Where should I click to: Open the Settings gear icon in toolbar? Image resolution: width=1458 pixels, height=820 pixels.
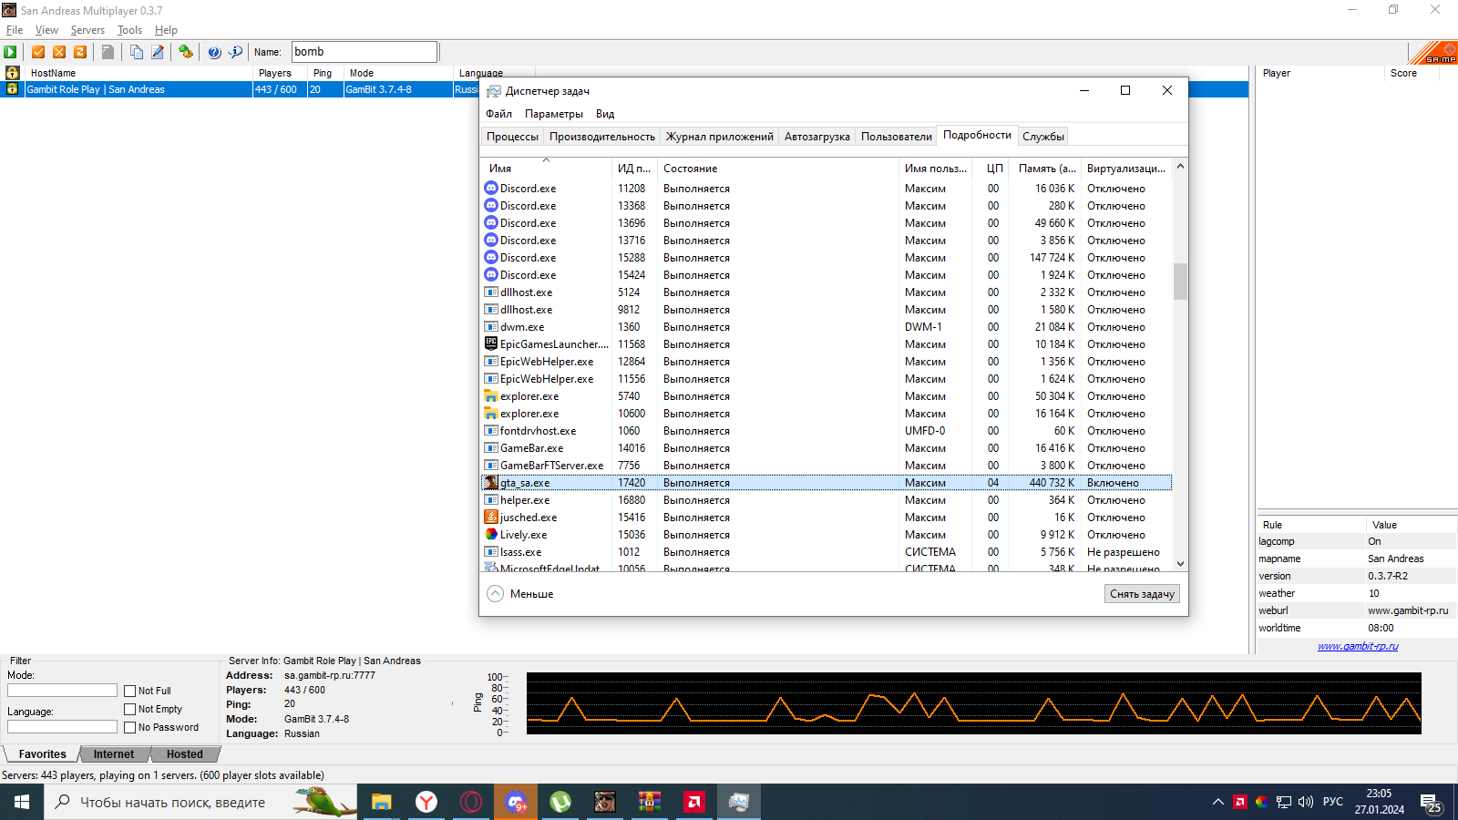pos(186,52)
